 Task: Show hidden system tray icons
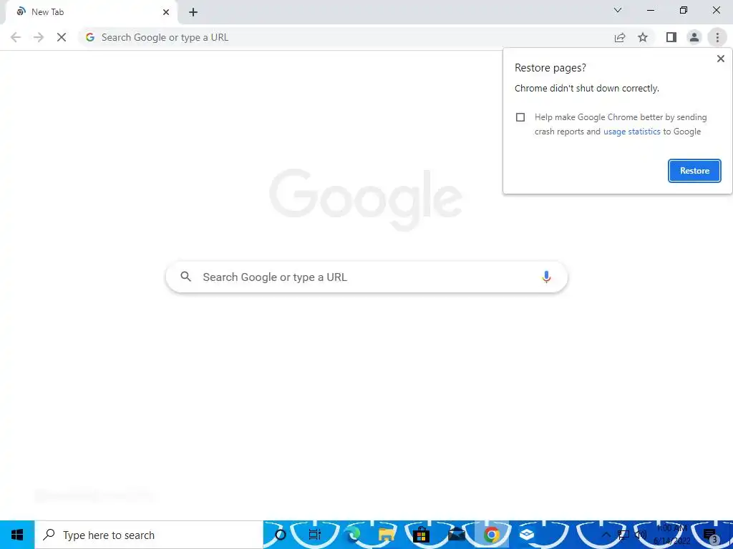coord(606,535)
